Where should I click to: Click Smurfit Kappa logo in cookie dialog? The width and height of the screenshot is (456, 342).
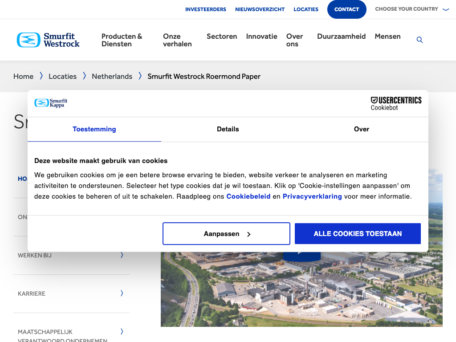(x=51, y=103)
